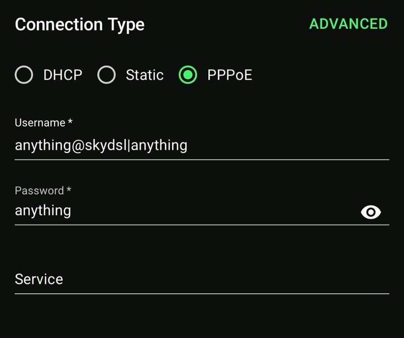The image size is (404, 338).
Task: Click into the empty Service field
Action: [x=202, y=279]
